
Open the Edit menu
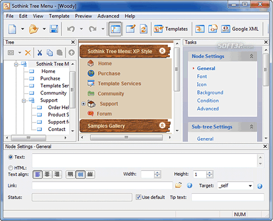(x=23, y=16)
